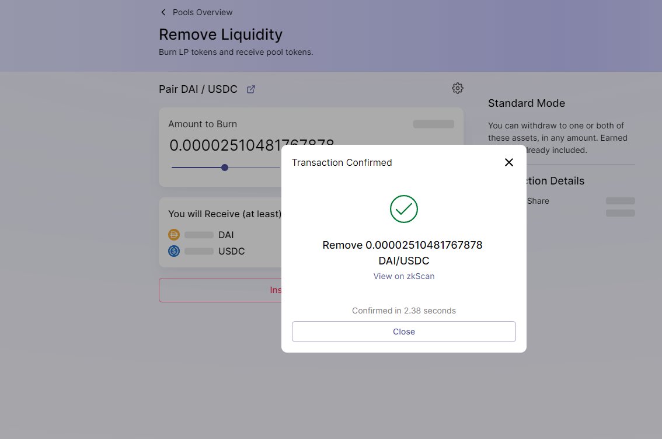This screenshot has height=439, width=662.
Task: Click the DAI token icon
Action: (174, 235)
